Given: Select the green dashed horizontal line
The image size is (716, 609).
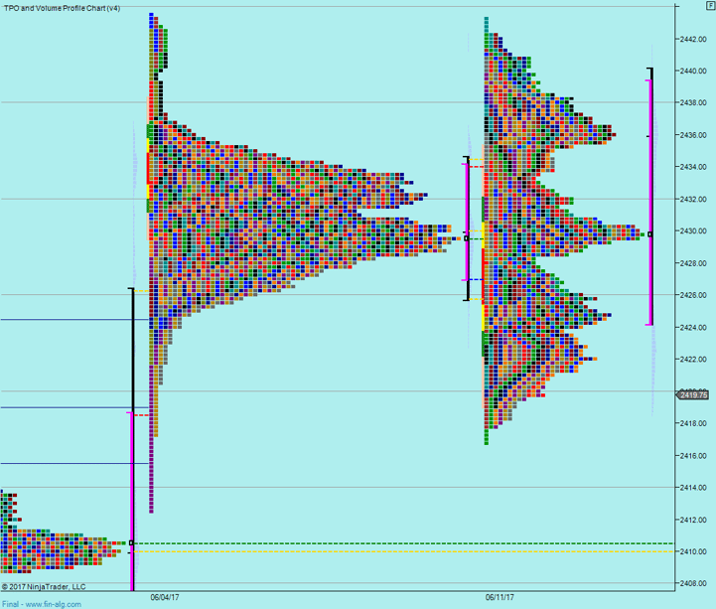Looking at the screenshot, I should click(x=397, y=543).
